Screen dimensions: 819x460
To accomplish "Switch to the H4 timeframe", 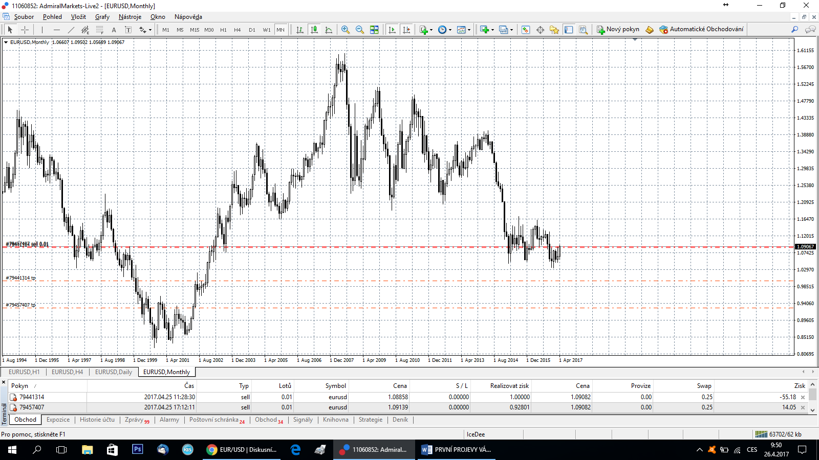I will (238, 30).
